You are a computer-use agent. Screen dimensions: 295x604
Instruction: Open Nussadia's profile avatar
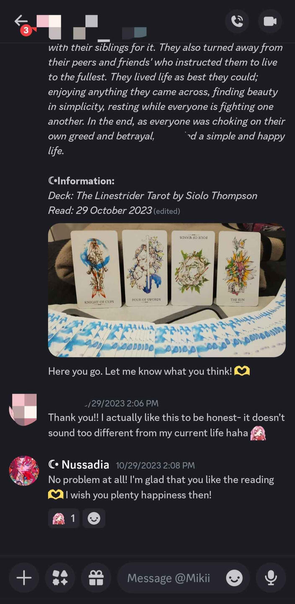[x=24, y=471]
